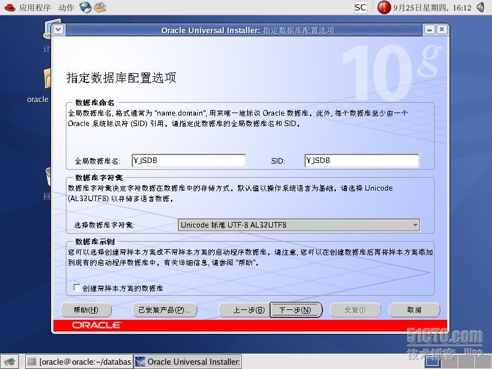Open the 选择数据库字符集 dropdown
Screen dimensions: 492x369
click(x=299, y=225)
